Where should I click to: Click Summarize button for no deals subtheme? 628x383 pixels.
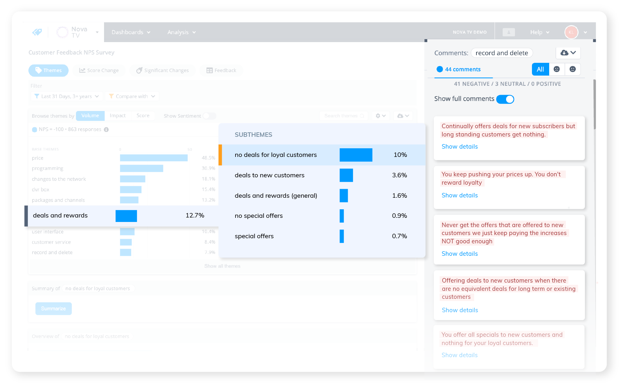[53, 308]
